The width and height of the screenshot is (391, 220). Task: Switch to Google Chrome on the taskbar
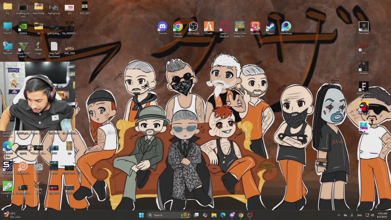[x=241, y=215]
